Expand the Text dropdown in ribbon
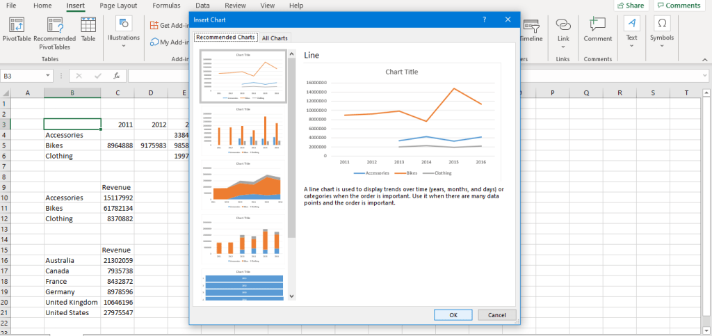This screenshot has width=712, height=336. tap(631, 31)
